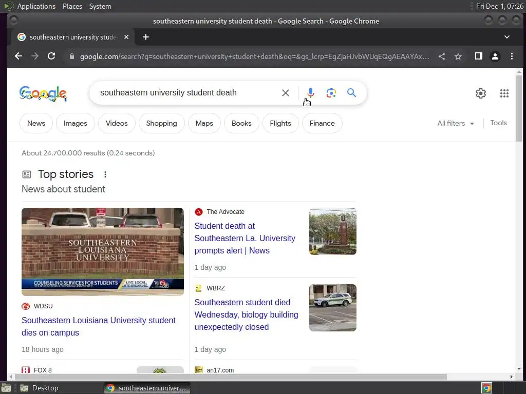Click show desktop icon in bottom panel
Image resolution: width=526 pixels, height=394 pixels.
[6, 388]
